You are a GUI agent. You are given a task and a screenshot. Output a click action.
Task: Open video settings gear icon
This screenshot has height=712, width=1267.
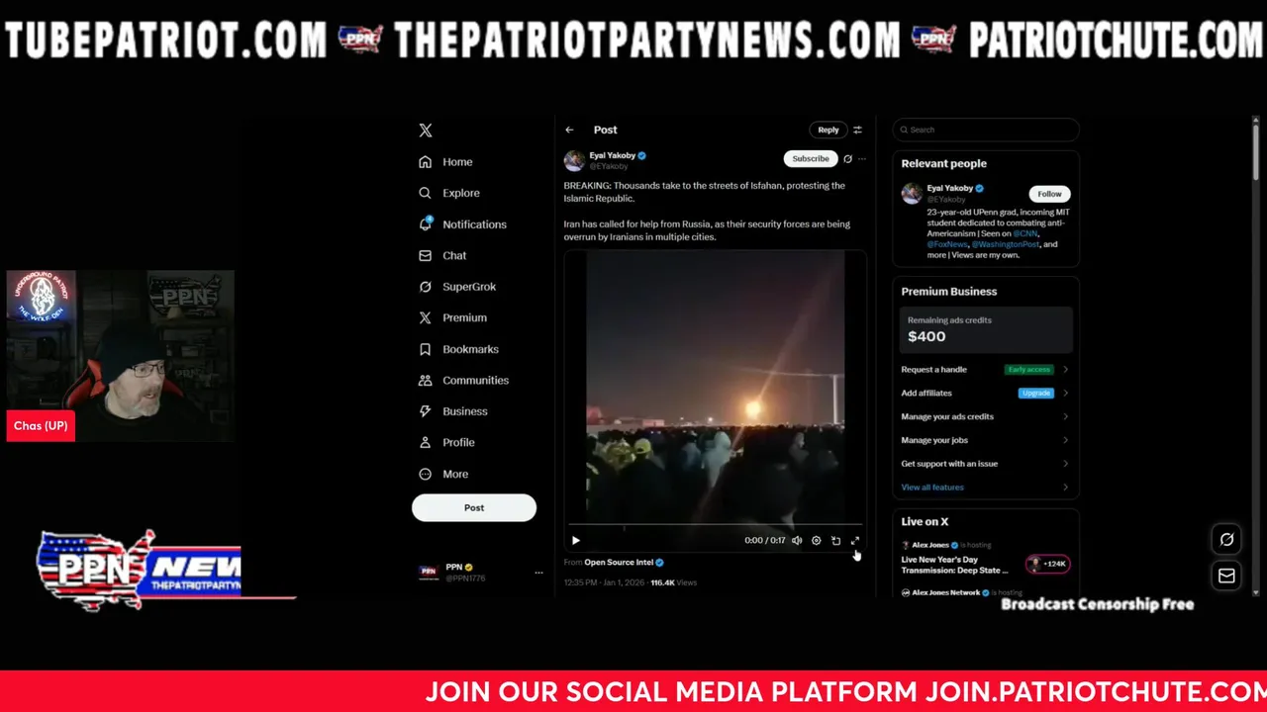point(816,541)
